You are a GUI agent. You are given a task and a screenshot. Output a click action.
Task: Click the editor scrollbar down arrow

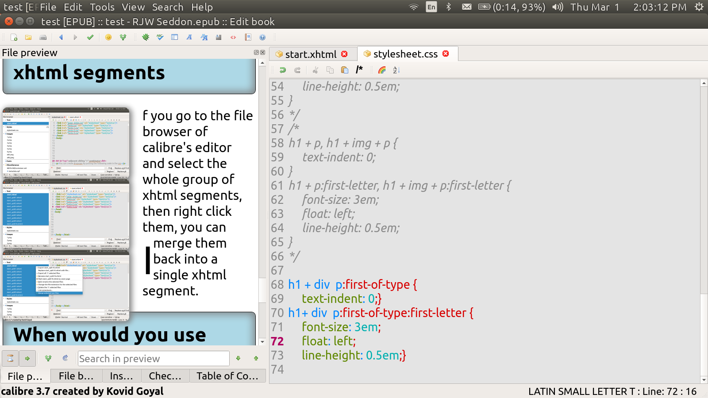704,380
